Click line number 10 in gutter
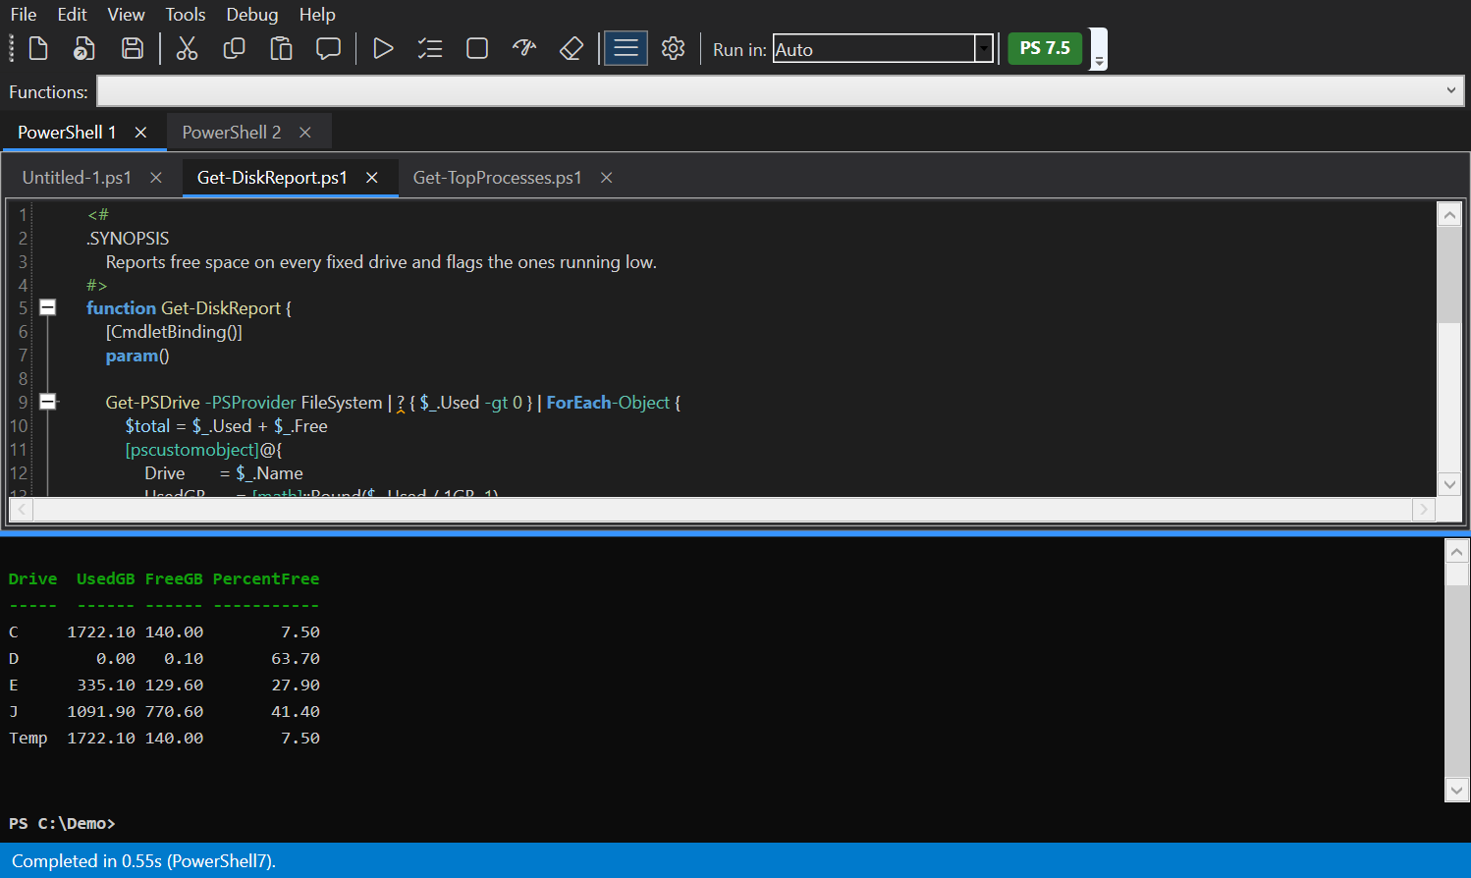The image size is (1471, 878). coord(19,426)
